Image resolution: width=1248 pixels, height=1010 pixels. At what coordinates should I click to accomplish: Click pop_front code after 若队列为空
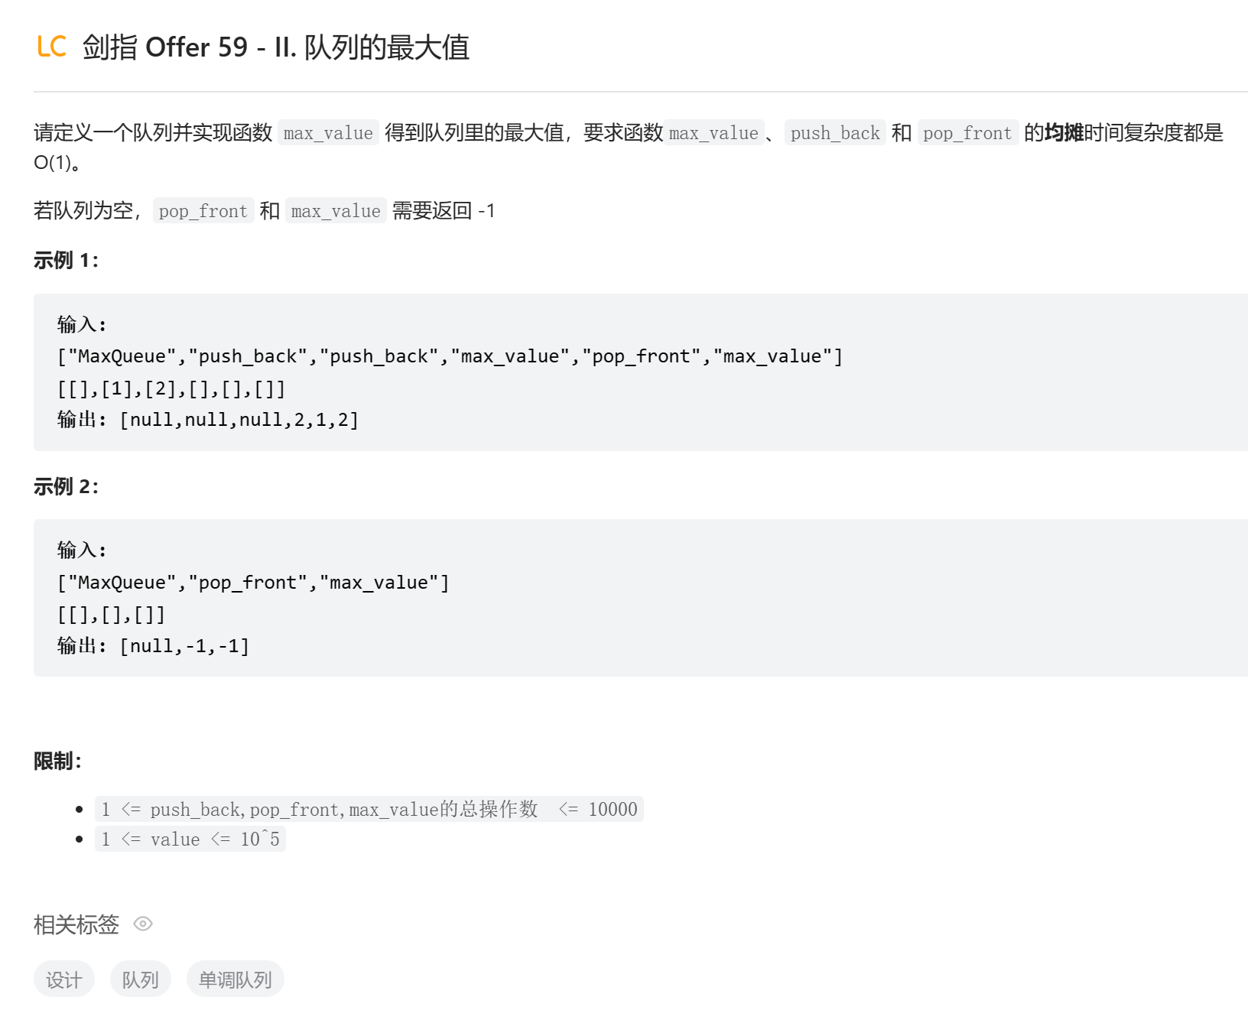tap(203, 211)
